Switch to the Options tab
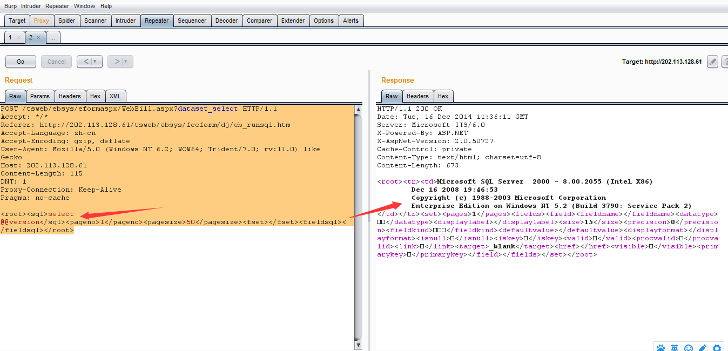 324,21
